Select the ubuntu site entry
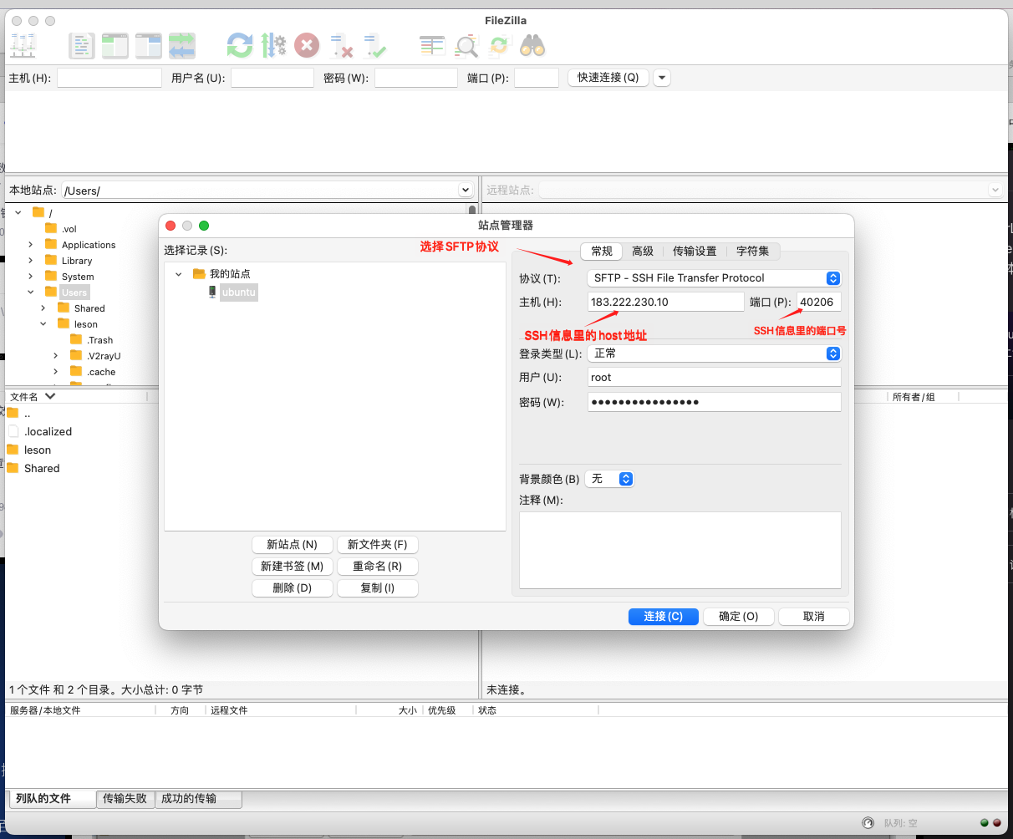 (x=238, y=292)
